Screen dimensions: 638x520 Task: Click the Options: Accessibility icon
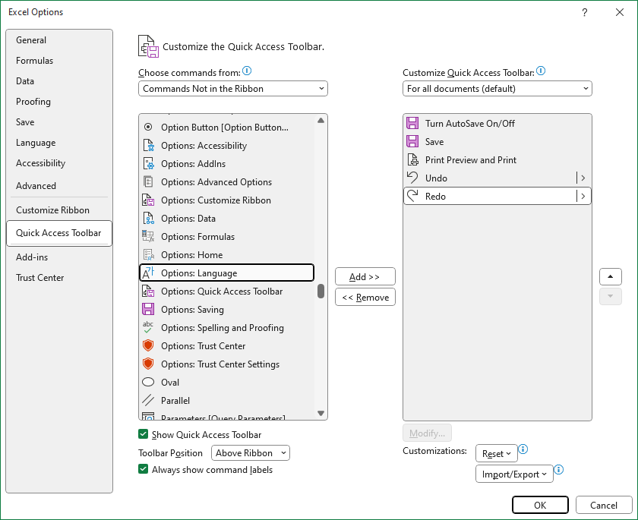[148, 146]
